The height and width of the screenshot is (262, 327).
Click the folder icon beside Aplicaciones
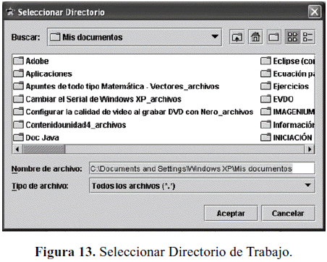18,74
